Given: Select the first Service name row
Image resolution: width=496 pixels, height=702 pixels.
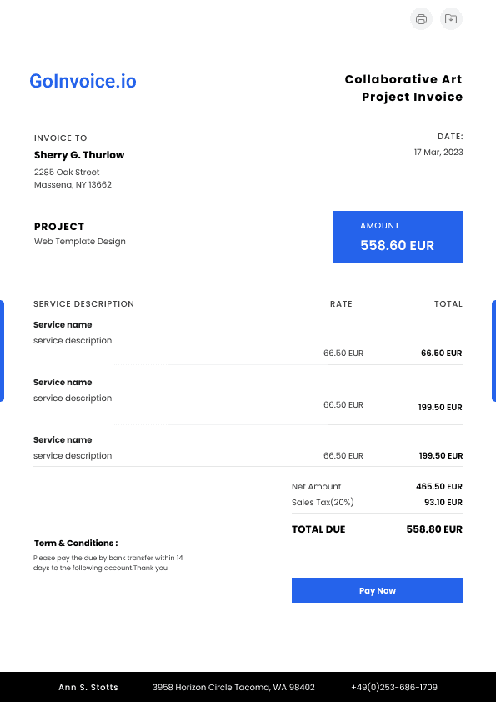Looking at the screenshot, I should (248, 339).
